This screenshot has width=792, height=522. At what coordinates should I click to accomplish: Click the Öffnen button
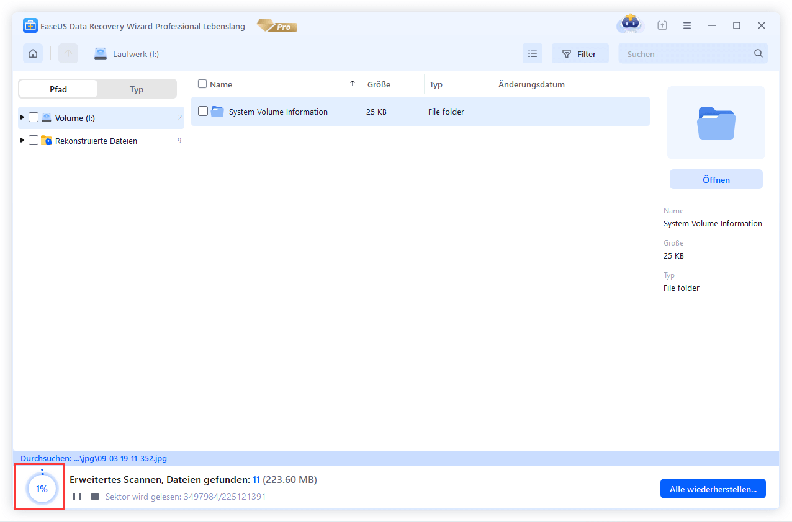pos(716,179)
